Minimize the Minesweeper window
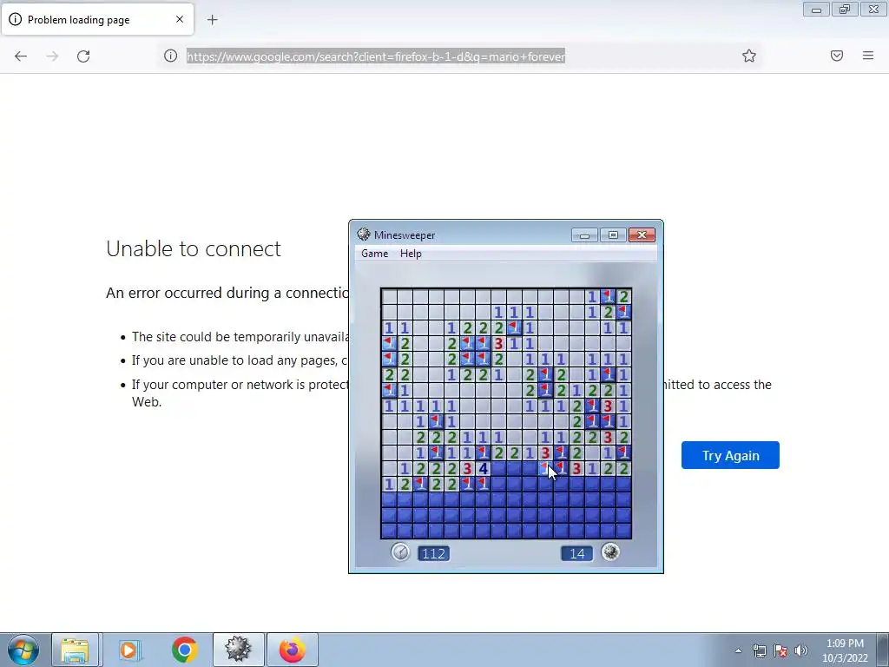The image size is (889, 667). (x=584, y=234)
